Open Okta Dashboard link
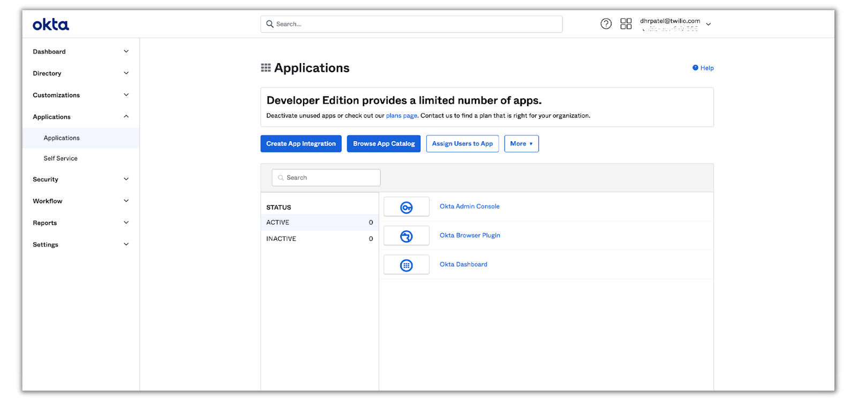The width and height of the screenshot is (857, 401). pos(463,264)
